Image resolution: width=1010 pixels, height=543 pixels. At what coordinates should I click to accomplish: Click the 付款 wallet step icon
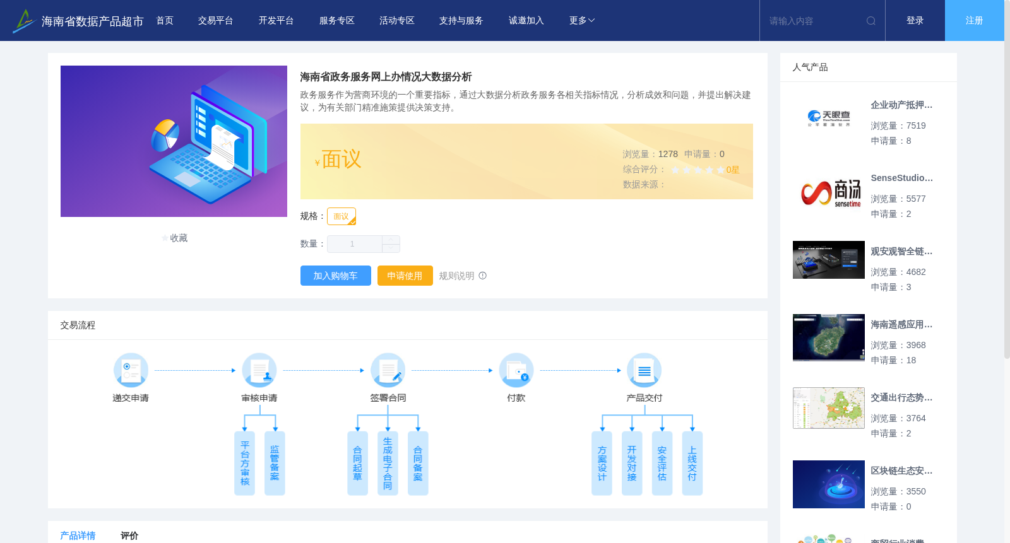516,370
